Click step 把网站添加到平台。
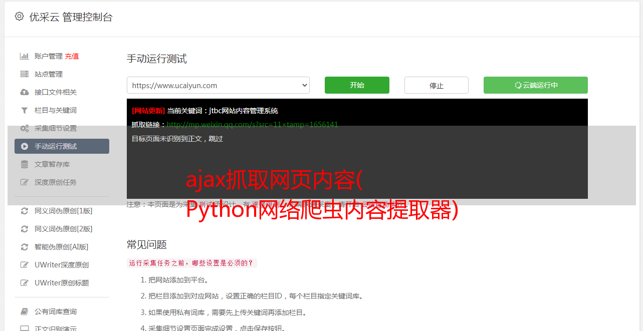643x331 pixels. (178, 280)
